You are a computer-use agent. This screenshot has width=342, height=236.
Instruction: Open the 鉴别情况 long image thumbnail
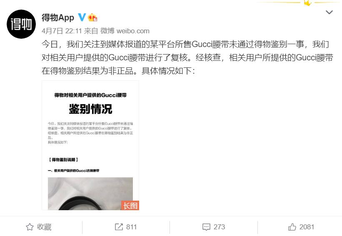[90, 145]
